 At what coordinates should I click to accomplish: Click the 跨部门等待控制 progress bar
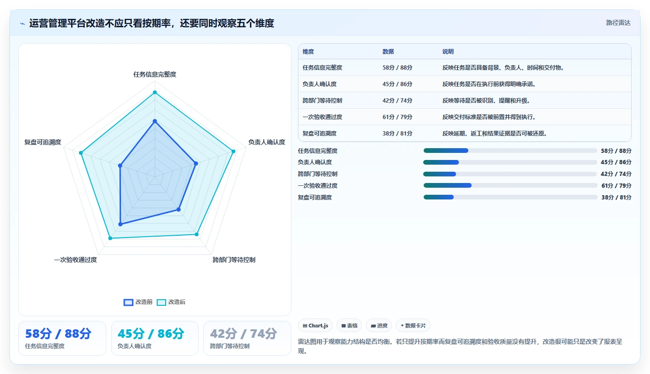[x=510, y=174]
